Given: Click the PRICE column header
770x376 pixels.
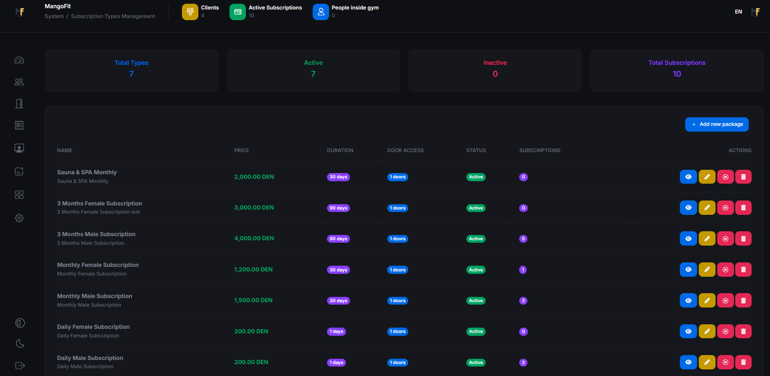Looking at the screenshot, I should pyautogui.click(x=242, y=150).
